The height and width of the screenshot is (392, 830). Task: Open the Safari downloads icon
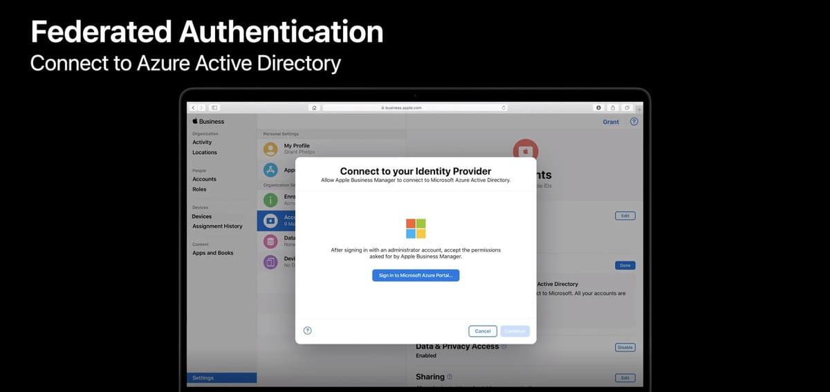pos(600,108)
